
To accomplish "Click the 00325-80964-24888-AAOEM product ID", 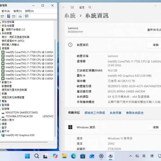I will (126, 91).
